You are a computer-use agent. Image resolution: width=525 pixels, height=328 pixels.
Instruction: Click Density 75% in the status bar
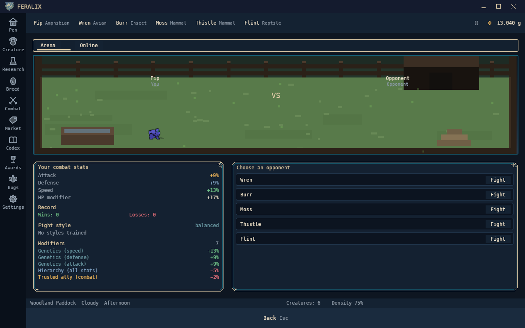pos(347,303)
